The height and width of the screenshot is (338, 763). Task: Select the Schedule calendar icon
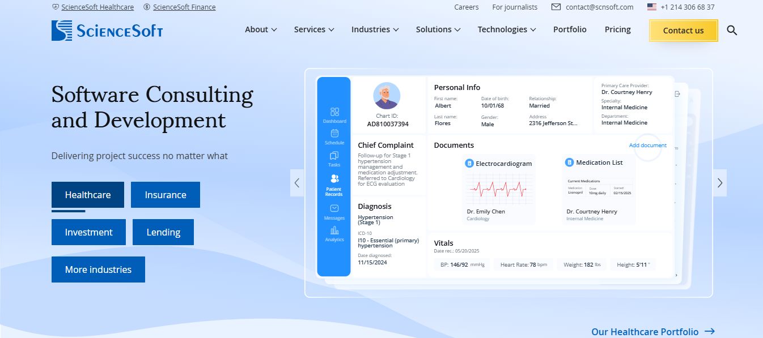point(334,134)
